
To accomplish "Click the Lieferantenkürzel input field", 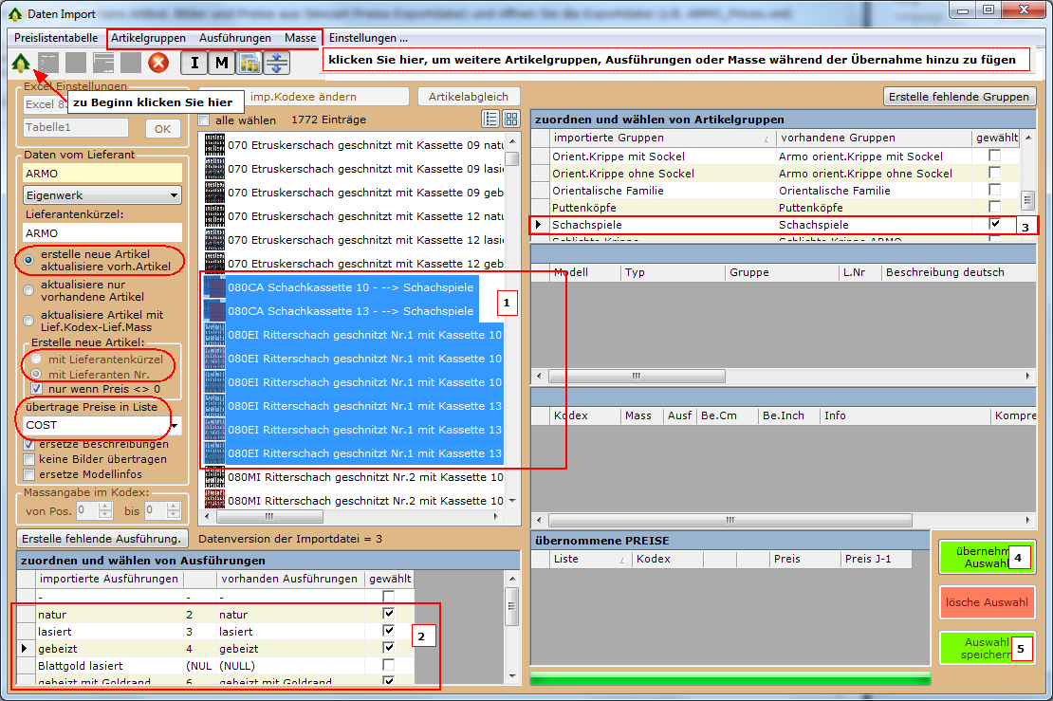I will click(x=102, y=232).
